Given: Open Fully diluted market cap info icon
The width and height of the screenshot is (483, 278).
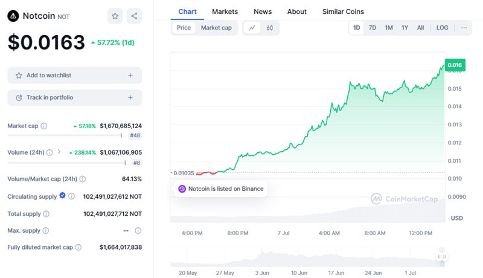Looking at the screenshot, I should (x=78, y=247).
